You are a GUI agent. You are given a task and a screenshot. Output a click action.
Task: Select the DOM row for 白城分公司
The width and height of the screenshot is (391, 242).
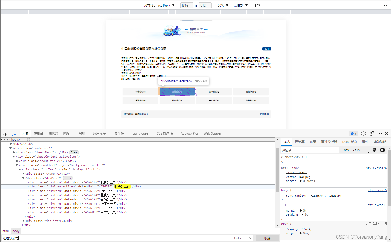click(138, 199)
